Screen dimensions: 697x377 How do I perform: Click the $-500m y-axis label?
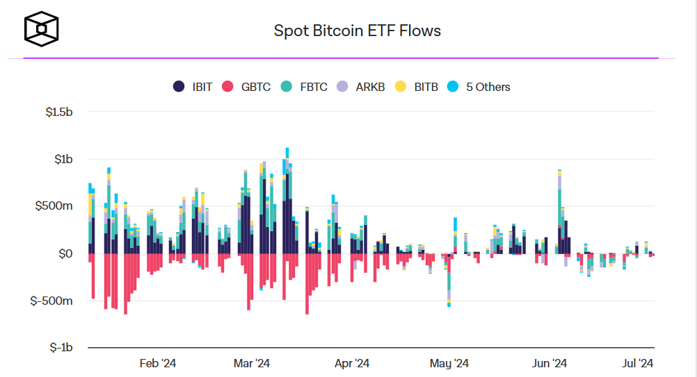pyautogui.click(x=51, y=301)
